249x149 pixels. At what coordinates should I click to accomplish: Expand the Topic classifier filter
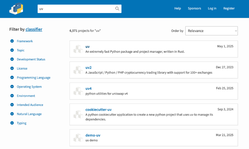pos(12,50)
